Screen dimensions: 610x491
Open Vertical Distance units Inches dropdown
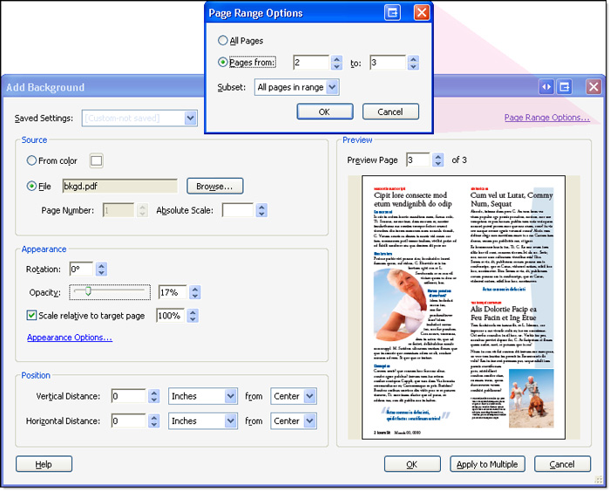230,397
